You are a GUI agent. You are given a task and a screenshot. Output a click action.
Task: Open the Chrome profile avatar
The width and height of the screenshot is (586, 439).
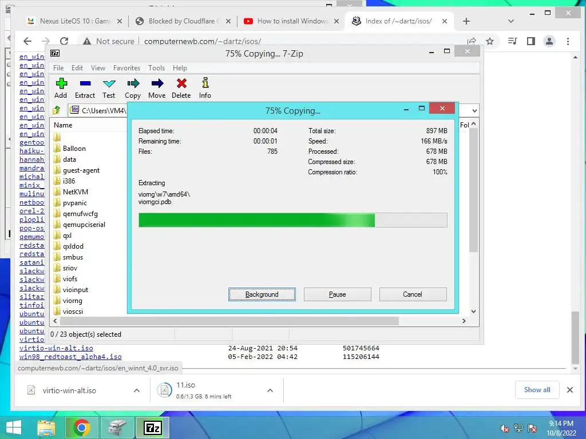[549, 41]
